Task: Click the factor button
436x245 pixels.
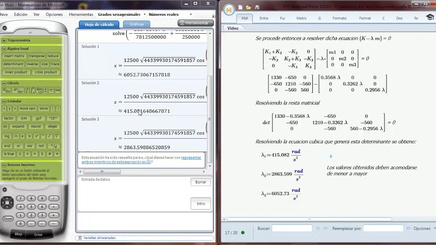Action: click(9, 118)
